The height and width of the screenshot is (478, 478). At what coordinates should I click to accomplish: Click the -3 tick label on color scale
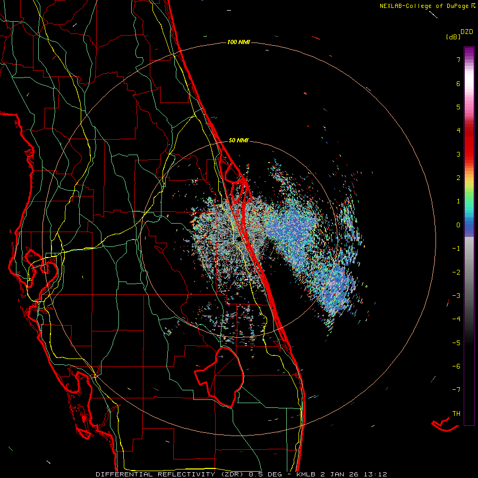(456, 296)
